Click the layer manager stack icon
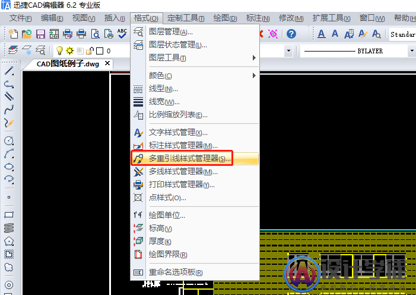Screen dimensions: 416x295 13,50
